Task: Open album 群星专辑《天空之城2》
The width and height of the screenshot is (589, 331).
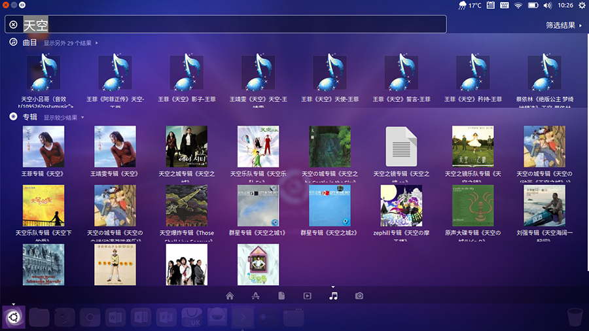Action: tap(330, 211)
